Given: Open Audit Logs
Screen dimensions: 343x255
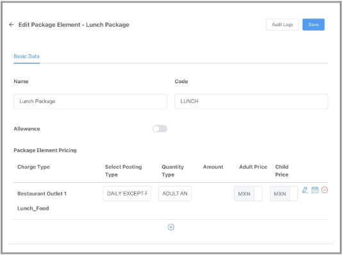Looking at the screenshot, I should (282, 25).
